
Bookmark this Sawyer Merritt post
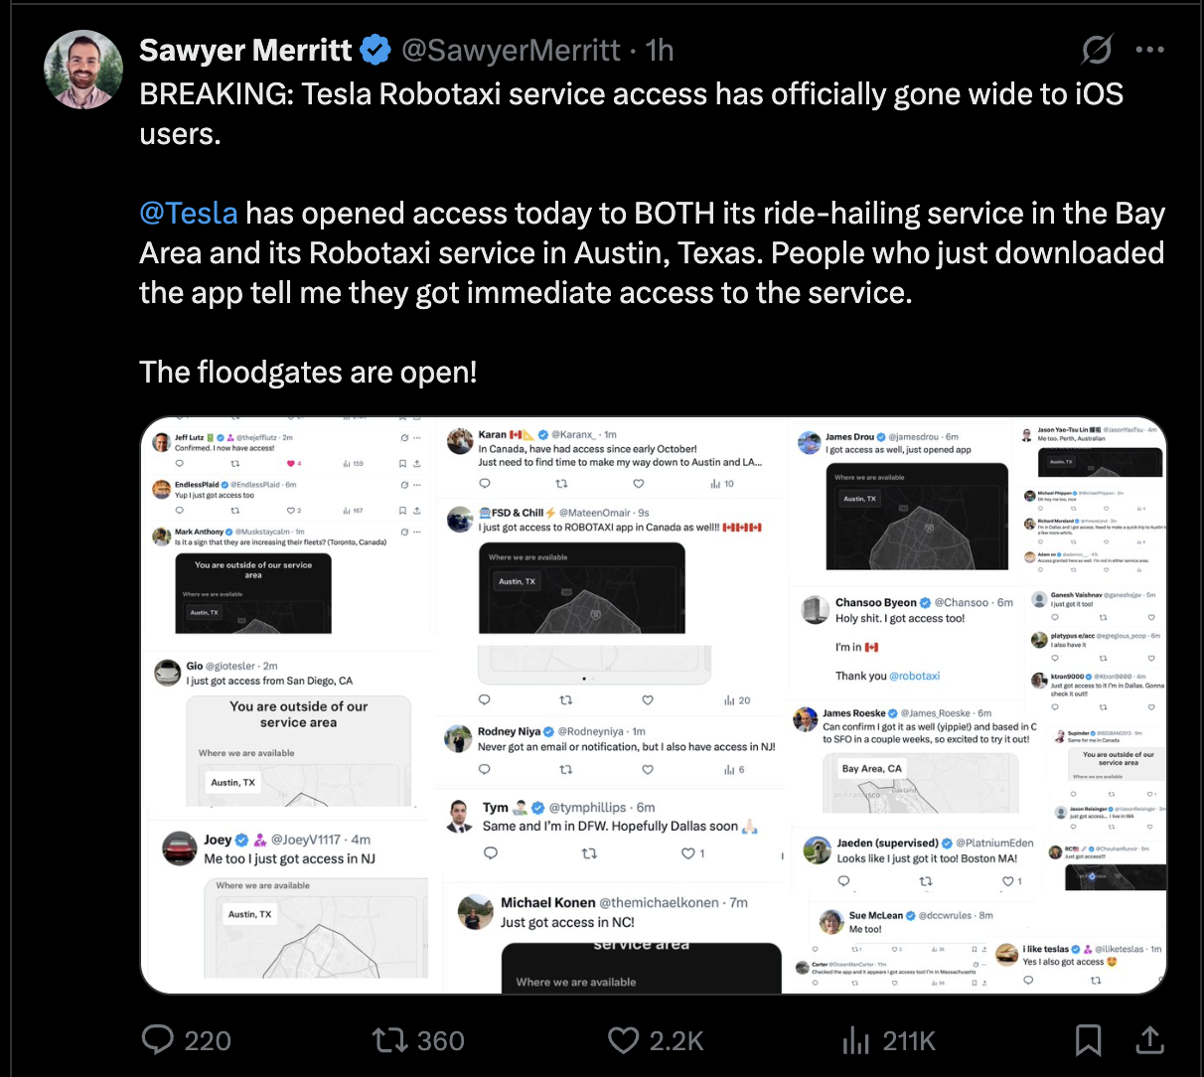(1089, 1040)
